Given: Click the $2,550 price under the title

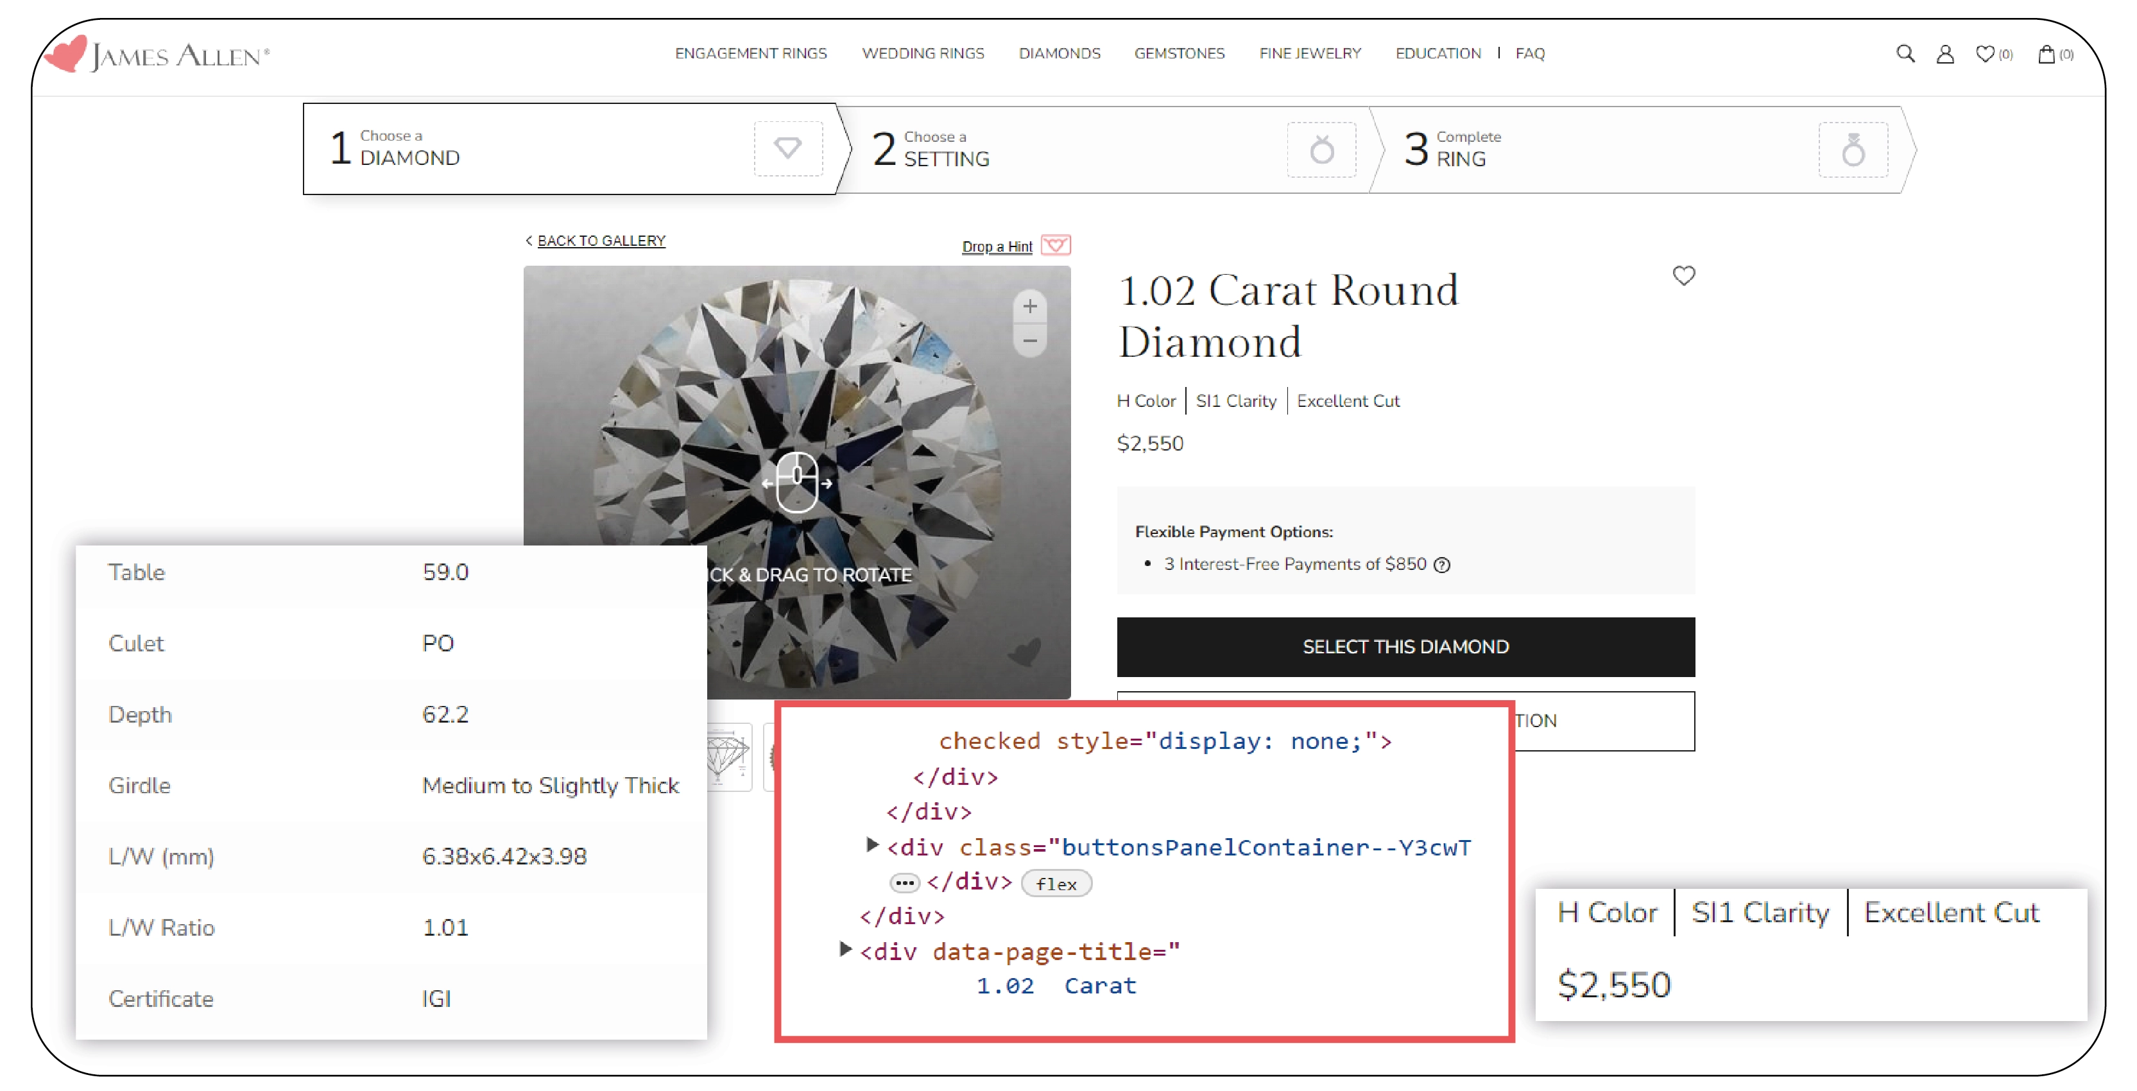Looking at the screenshot, I should click(x=1151, y=443).
